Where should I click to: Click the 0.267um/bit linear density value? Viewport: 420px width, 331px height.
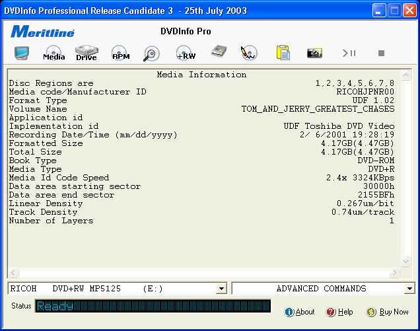click(x=365, y=203)
